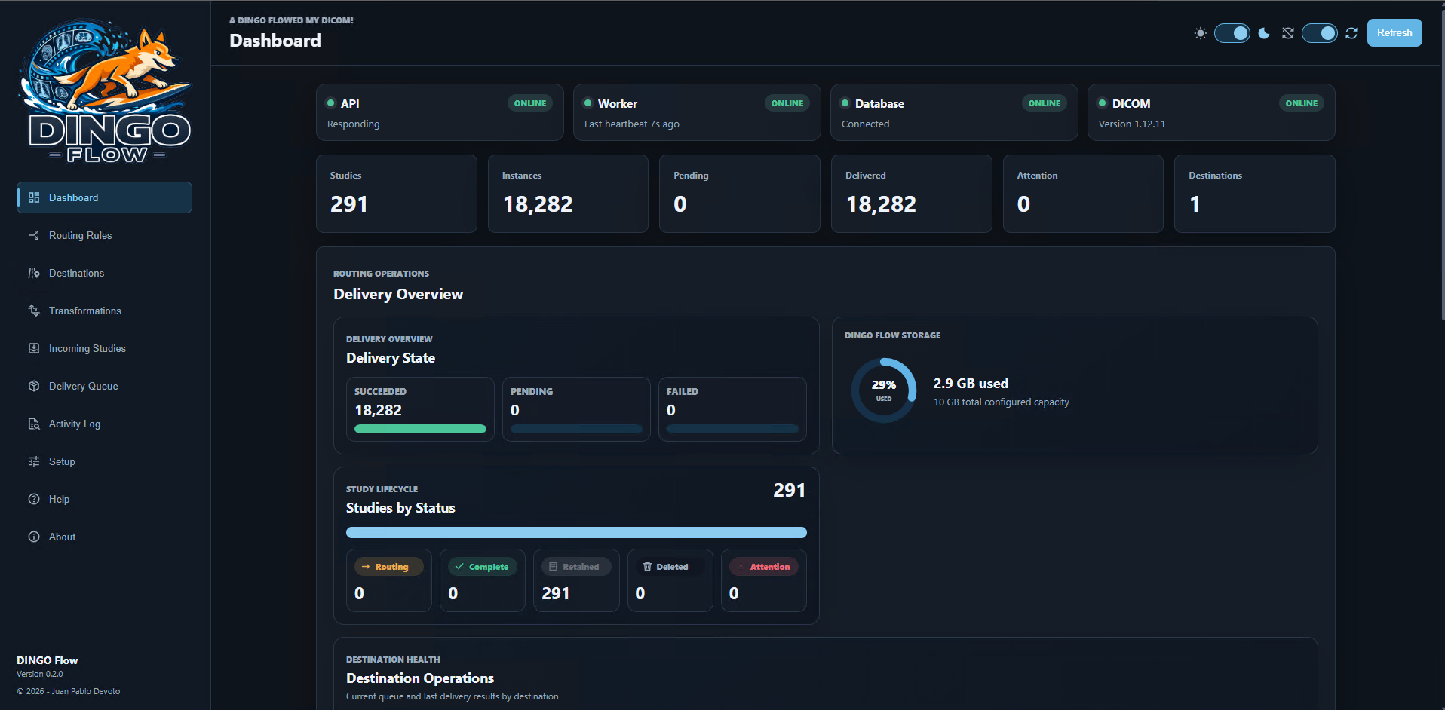This screenshot has width=1445, height=710.
Task: Click 'Last heartbeat 7s ago' text
Action: point(632,124)
